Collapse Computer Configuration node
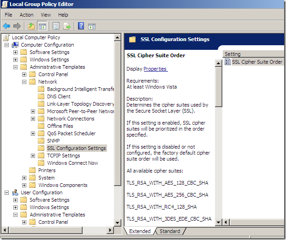This screenshot has width=286, height=240. [x=7, y=45]
